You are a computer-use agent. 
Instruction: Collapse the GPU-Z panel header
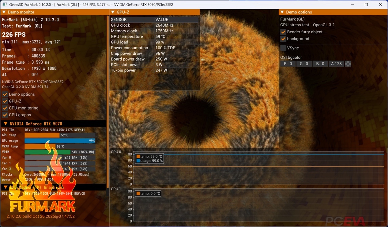coord(113,12)
